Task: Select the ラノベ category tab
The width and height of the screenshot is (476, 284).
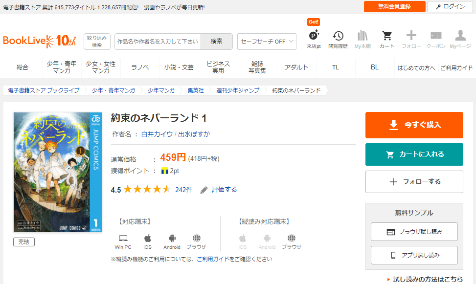Action: point(140,67)
